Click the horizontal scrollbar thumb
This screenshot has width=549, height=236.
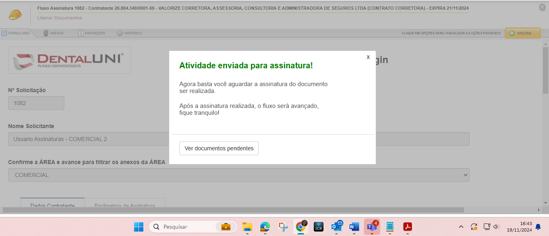coord(233,210)
